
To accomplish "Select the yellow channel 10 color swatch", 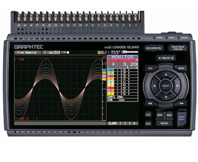I will [111, 94].
